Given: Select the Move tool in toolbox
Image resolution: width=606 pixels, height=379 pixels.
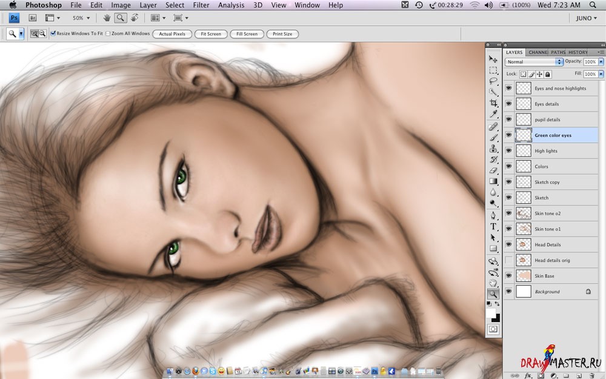Looking at the screenshot, I should tap(493, 59).
